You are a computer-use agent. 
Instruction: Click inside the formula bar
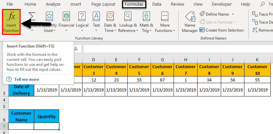(176, 49)
